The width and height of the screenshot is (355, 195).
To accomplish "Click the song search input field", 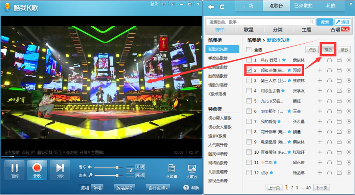I will click(x=260, y=22).
